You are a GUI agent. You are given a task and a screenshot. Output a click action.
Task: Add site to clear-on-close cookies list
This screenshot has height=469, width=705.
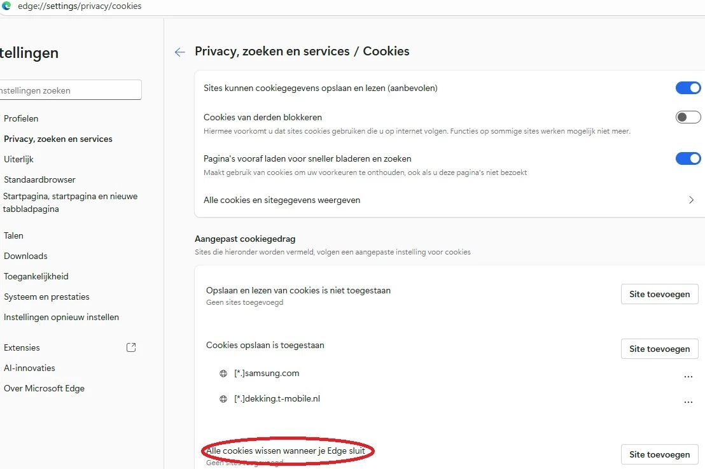[659, 454]
